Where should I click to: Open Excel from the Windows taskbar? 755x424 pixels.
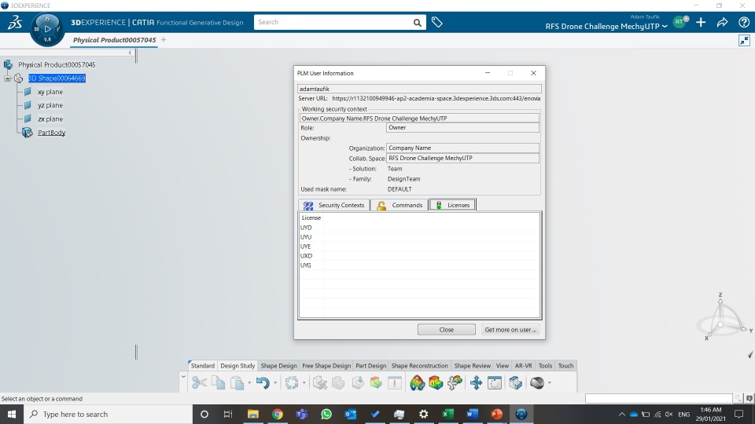point(447,414)
